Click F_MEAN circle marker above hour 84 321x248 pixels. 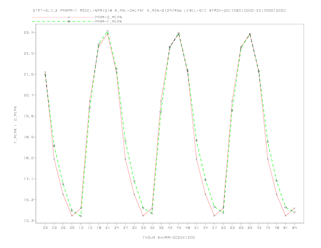(294, 212)
